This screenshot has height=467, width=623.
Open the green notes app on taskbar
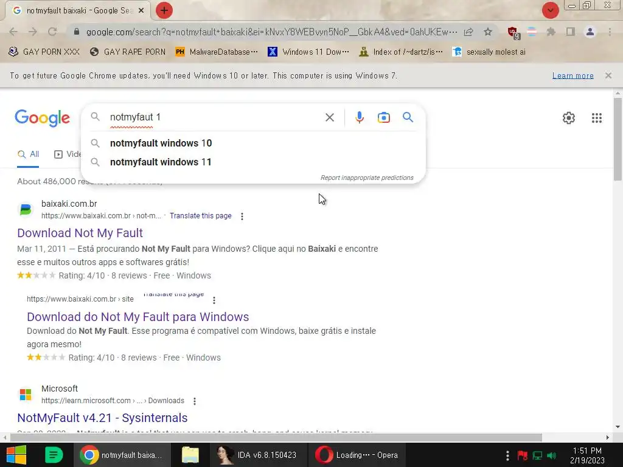tap(54, 455)
